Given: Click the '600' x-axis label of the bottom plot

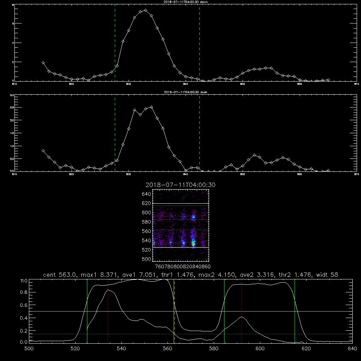Looking at the screenshot, I should [260, 349].
